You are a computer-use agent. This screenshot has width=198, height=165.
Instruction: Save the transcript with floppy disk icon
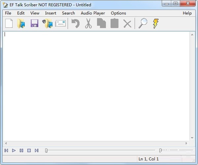pyautogui.click(x=34, y=23)
